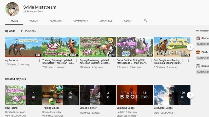Open the Beautiful Broken Jamming Songs playlist thumbnail

click(x=135, y=95)
